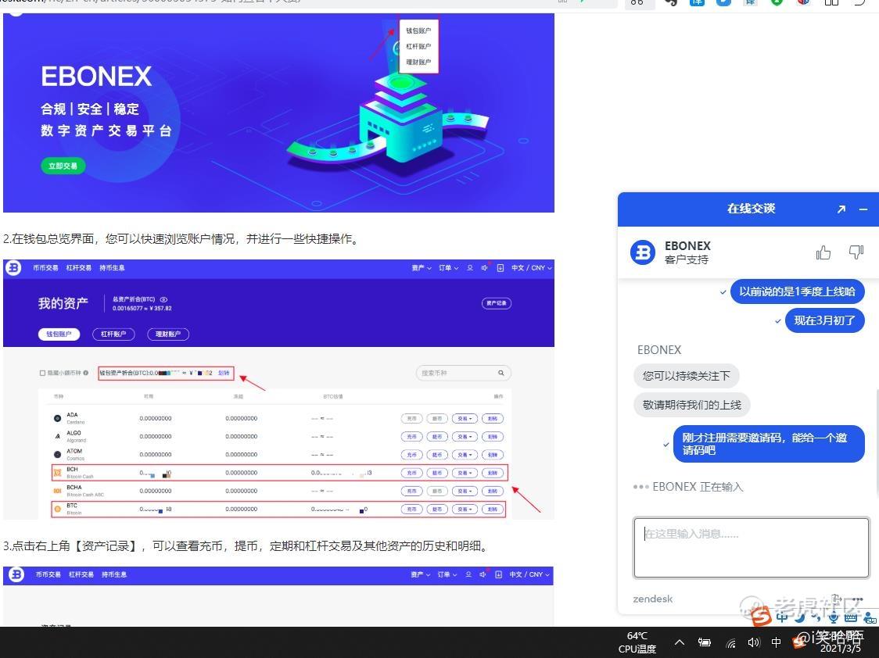Select agent reply 敬请期待我们的上线

coord(692,405)
